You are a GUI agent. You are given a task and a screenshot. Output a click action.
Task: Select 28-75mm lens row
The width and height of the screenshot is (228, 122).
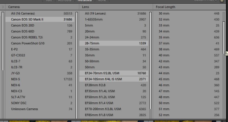coord(114,43)
